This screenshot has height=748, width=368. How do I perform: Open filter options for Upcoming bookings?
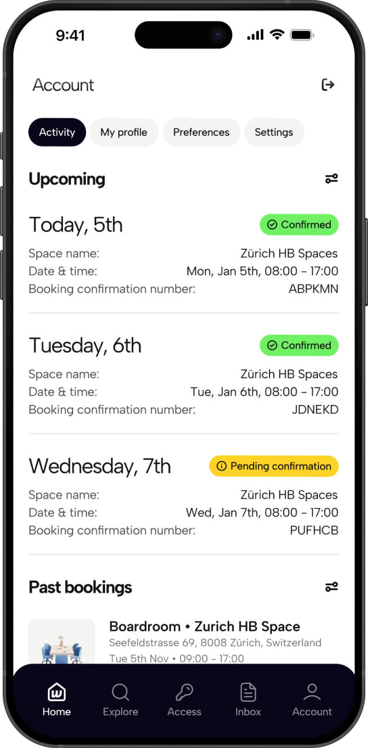pos(331,179)
